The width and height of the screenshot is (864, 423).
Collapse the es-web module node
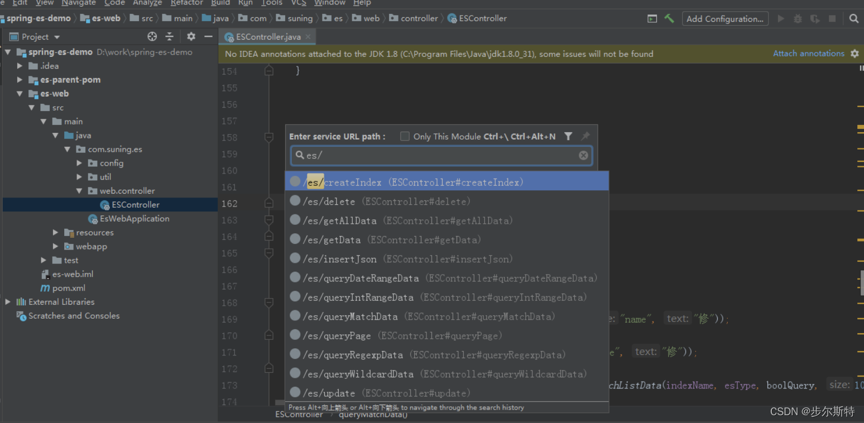click(x=20, y=94)
